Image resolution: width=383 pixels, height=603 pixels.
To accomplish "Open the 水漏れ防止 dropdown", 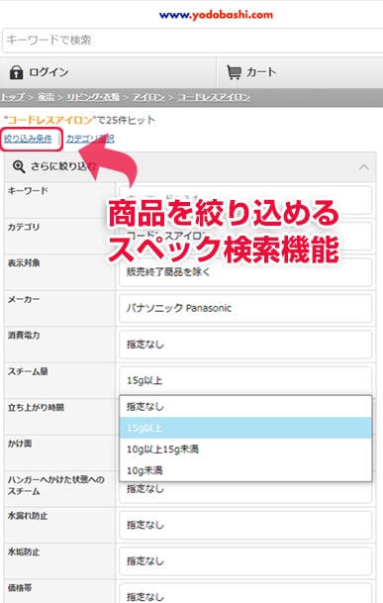I will (x=245, y=525).
